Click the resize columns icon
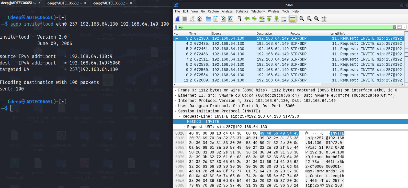This screenshot has height=188, width=408. pyautogui.click(x=324, y=19)
